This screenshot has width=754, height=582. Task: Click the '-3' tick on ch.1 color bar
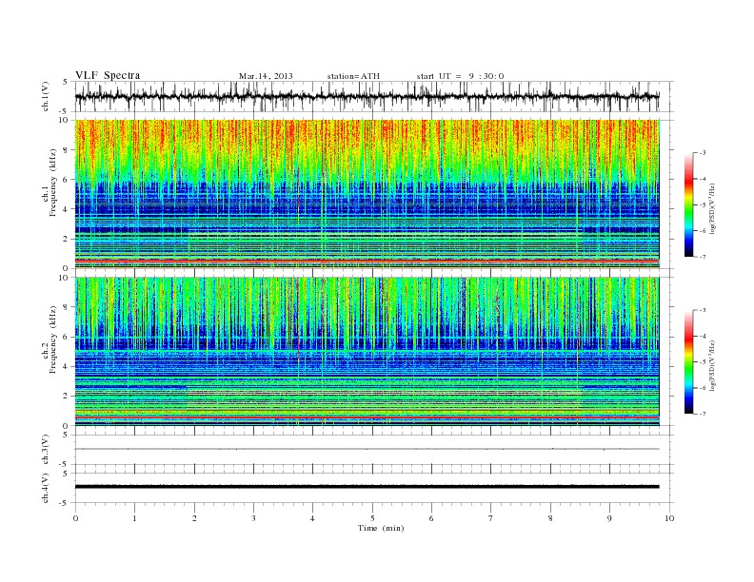702,153
